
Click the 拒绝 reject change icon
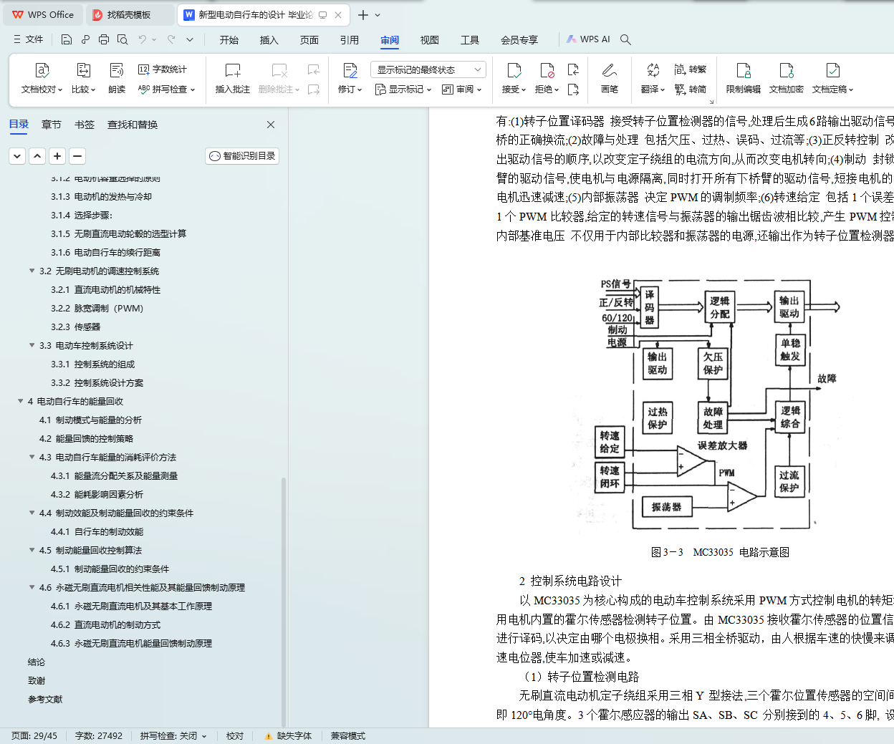click(547, 70)
